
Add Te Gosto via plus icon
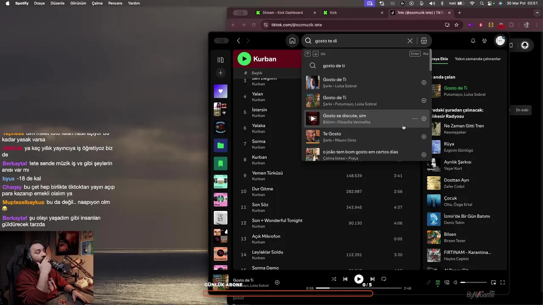(424, 136)
